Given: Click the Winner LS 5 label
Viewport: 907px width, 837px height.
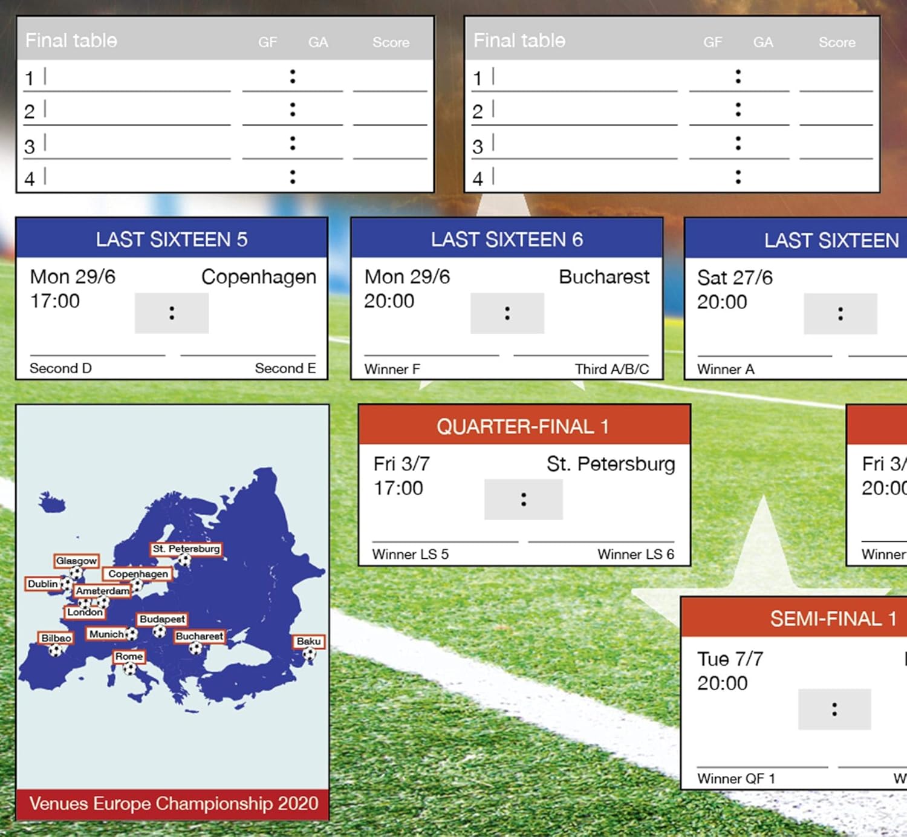Looking at the screenshot, I should (411, 554).
